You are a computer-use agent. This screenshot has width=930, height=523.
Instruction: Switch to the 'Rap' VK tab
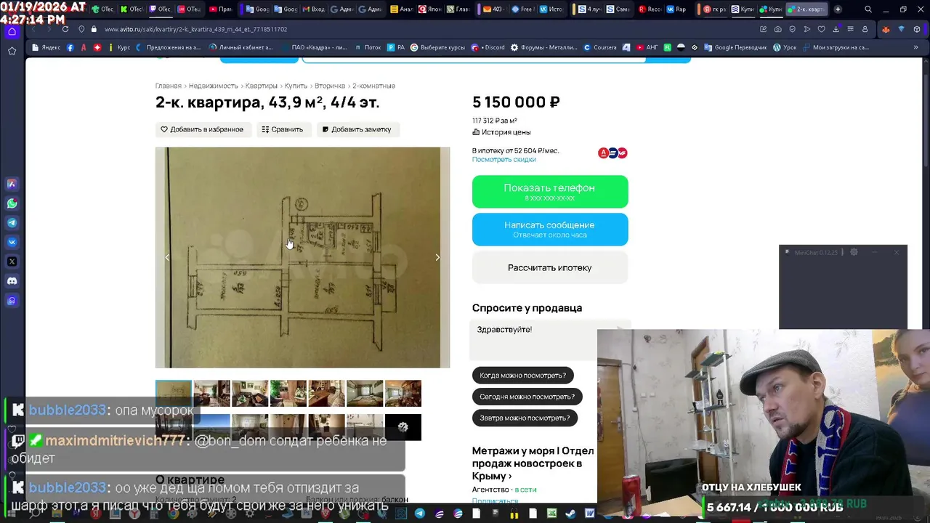[x=676, y=9]
